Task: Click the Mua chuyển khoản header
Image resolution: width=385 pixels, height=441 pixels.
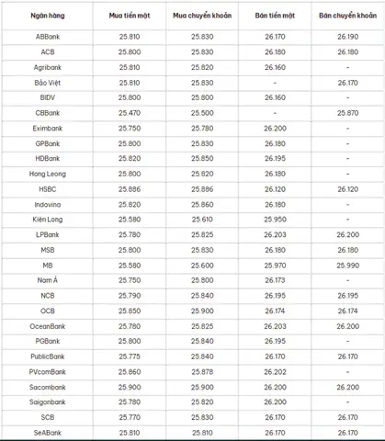Action: (x=202, y=16)
